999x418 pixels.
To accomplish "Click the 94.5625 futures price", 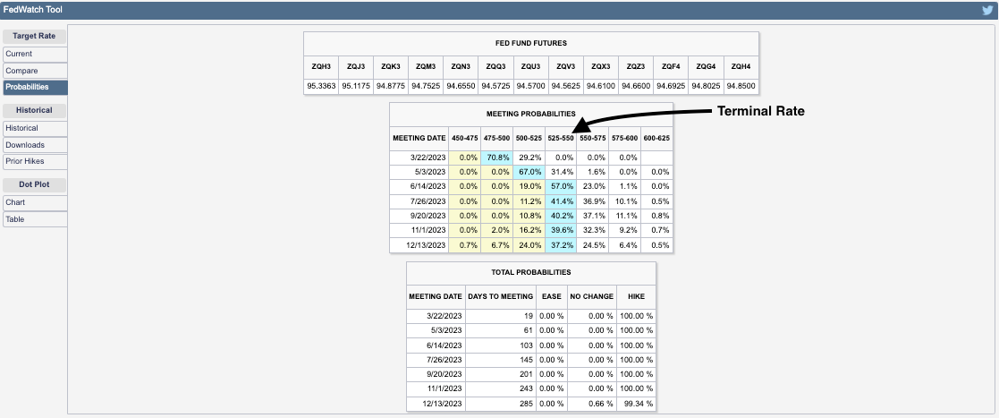I will coord(566,86).
